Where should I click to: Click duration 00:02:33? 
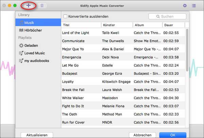171,114
